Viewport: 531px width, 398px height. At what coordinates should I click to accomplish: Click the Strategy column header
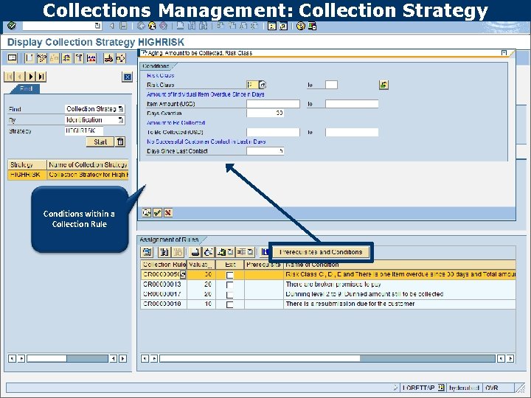click(27, 164)
